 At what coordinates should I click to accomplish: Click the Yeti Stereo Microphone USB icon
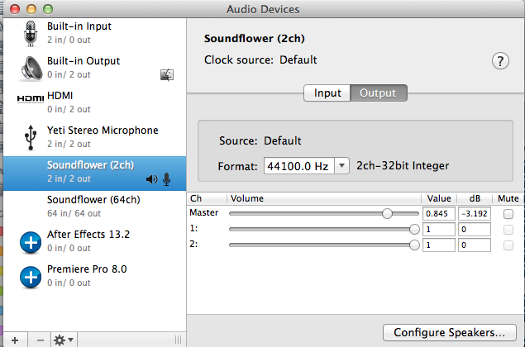(31, 137)
